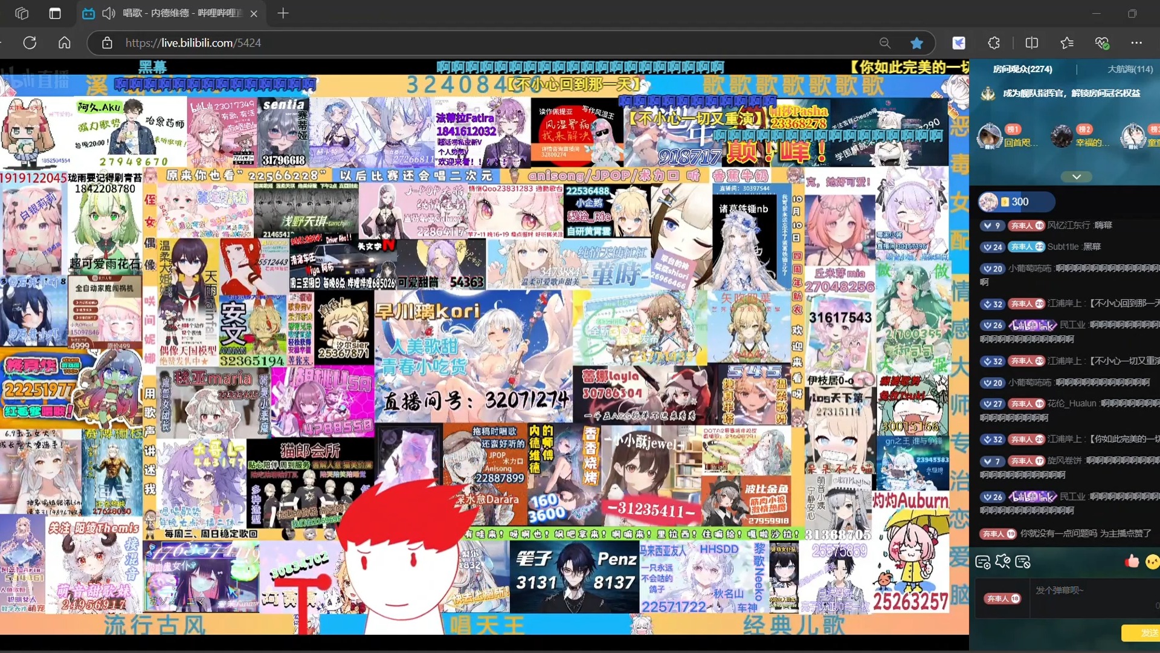Open effects blocking icon

point(1003,562)
